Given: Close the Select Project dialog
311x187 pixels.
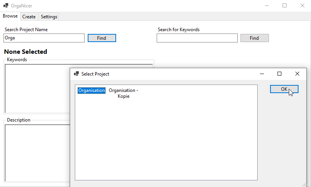Looking at the screenshot, I should [297, 74].
